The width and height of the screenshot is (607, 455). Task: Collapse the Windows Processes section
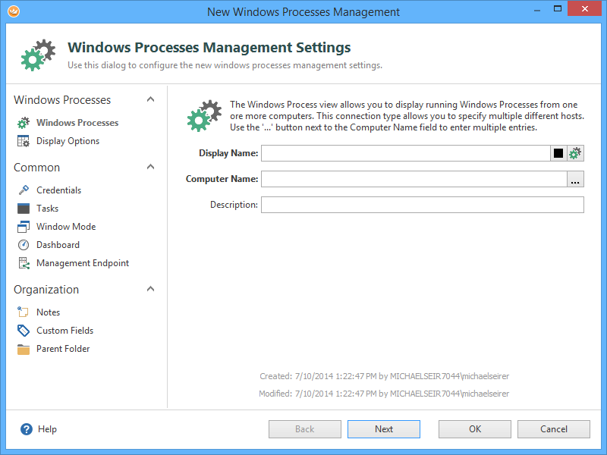click(150, 100)
